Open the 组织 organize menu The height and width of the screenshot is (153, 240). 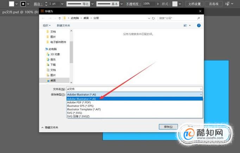coord(47,26)
